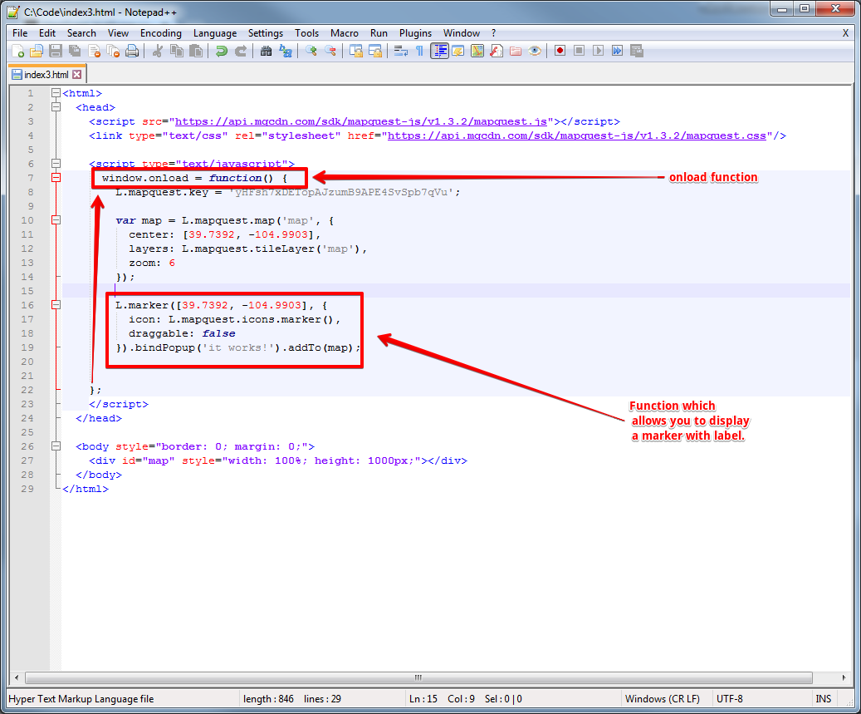Toggle Word wrap toolbar button
The image size is (861, 714).
click(x=400, y=51)
